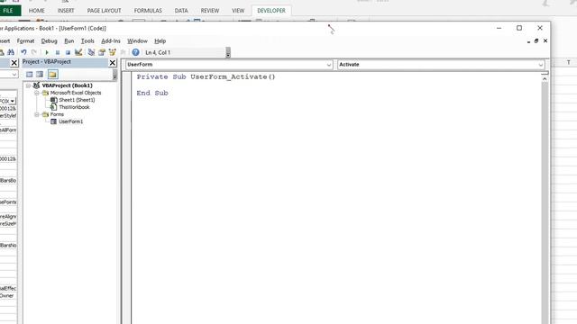Click toolbar options overflow arrow
The image size is (577, 324).
[x=228, y=53]
